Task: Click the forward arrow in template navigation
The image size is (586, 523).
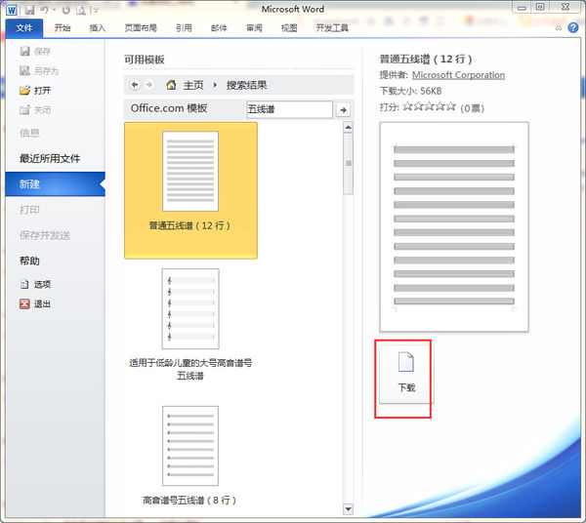Action: [149, 85]
